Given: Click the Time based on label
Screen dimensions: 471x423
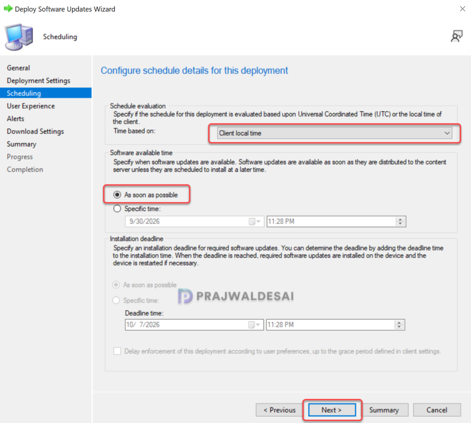Looking at the screenshot, I should point(134,131).
